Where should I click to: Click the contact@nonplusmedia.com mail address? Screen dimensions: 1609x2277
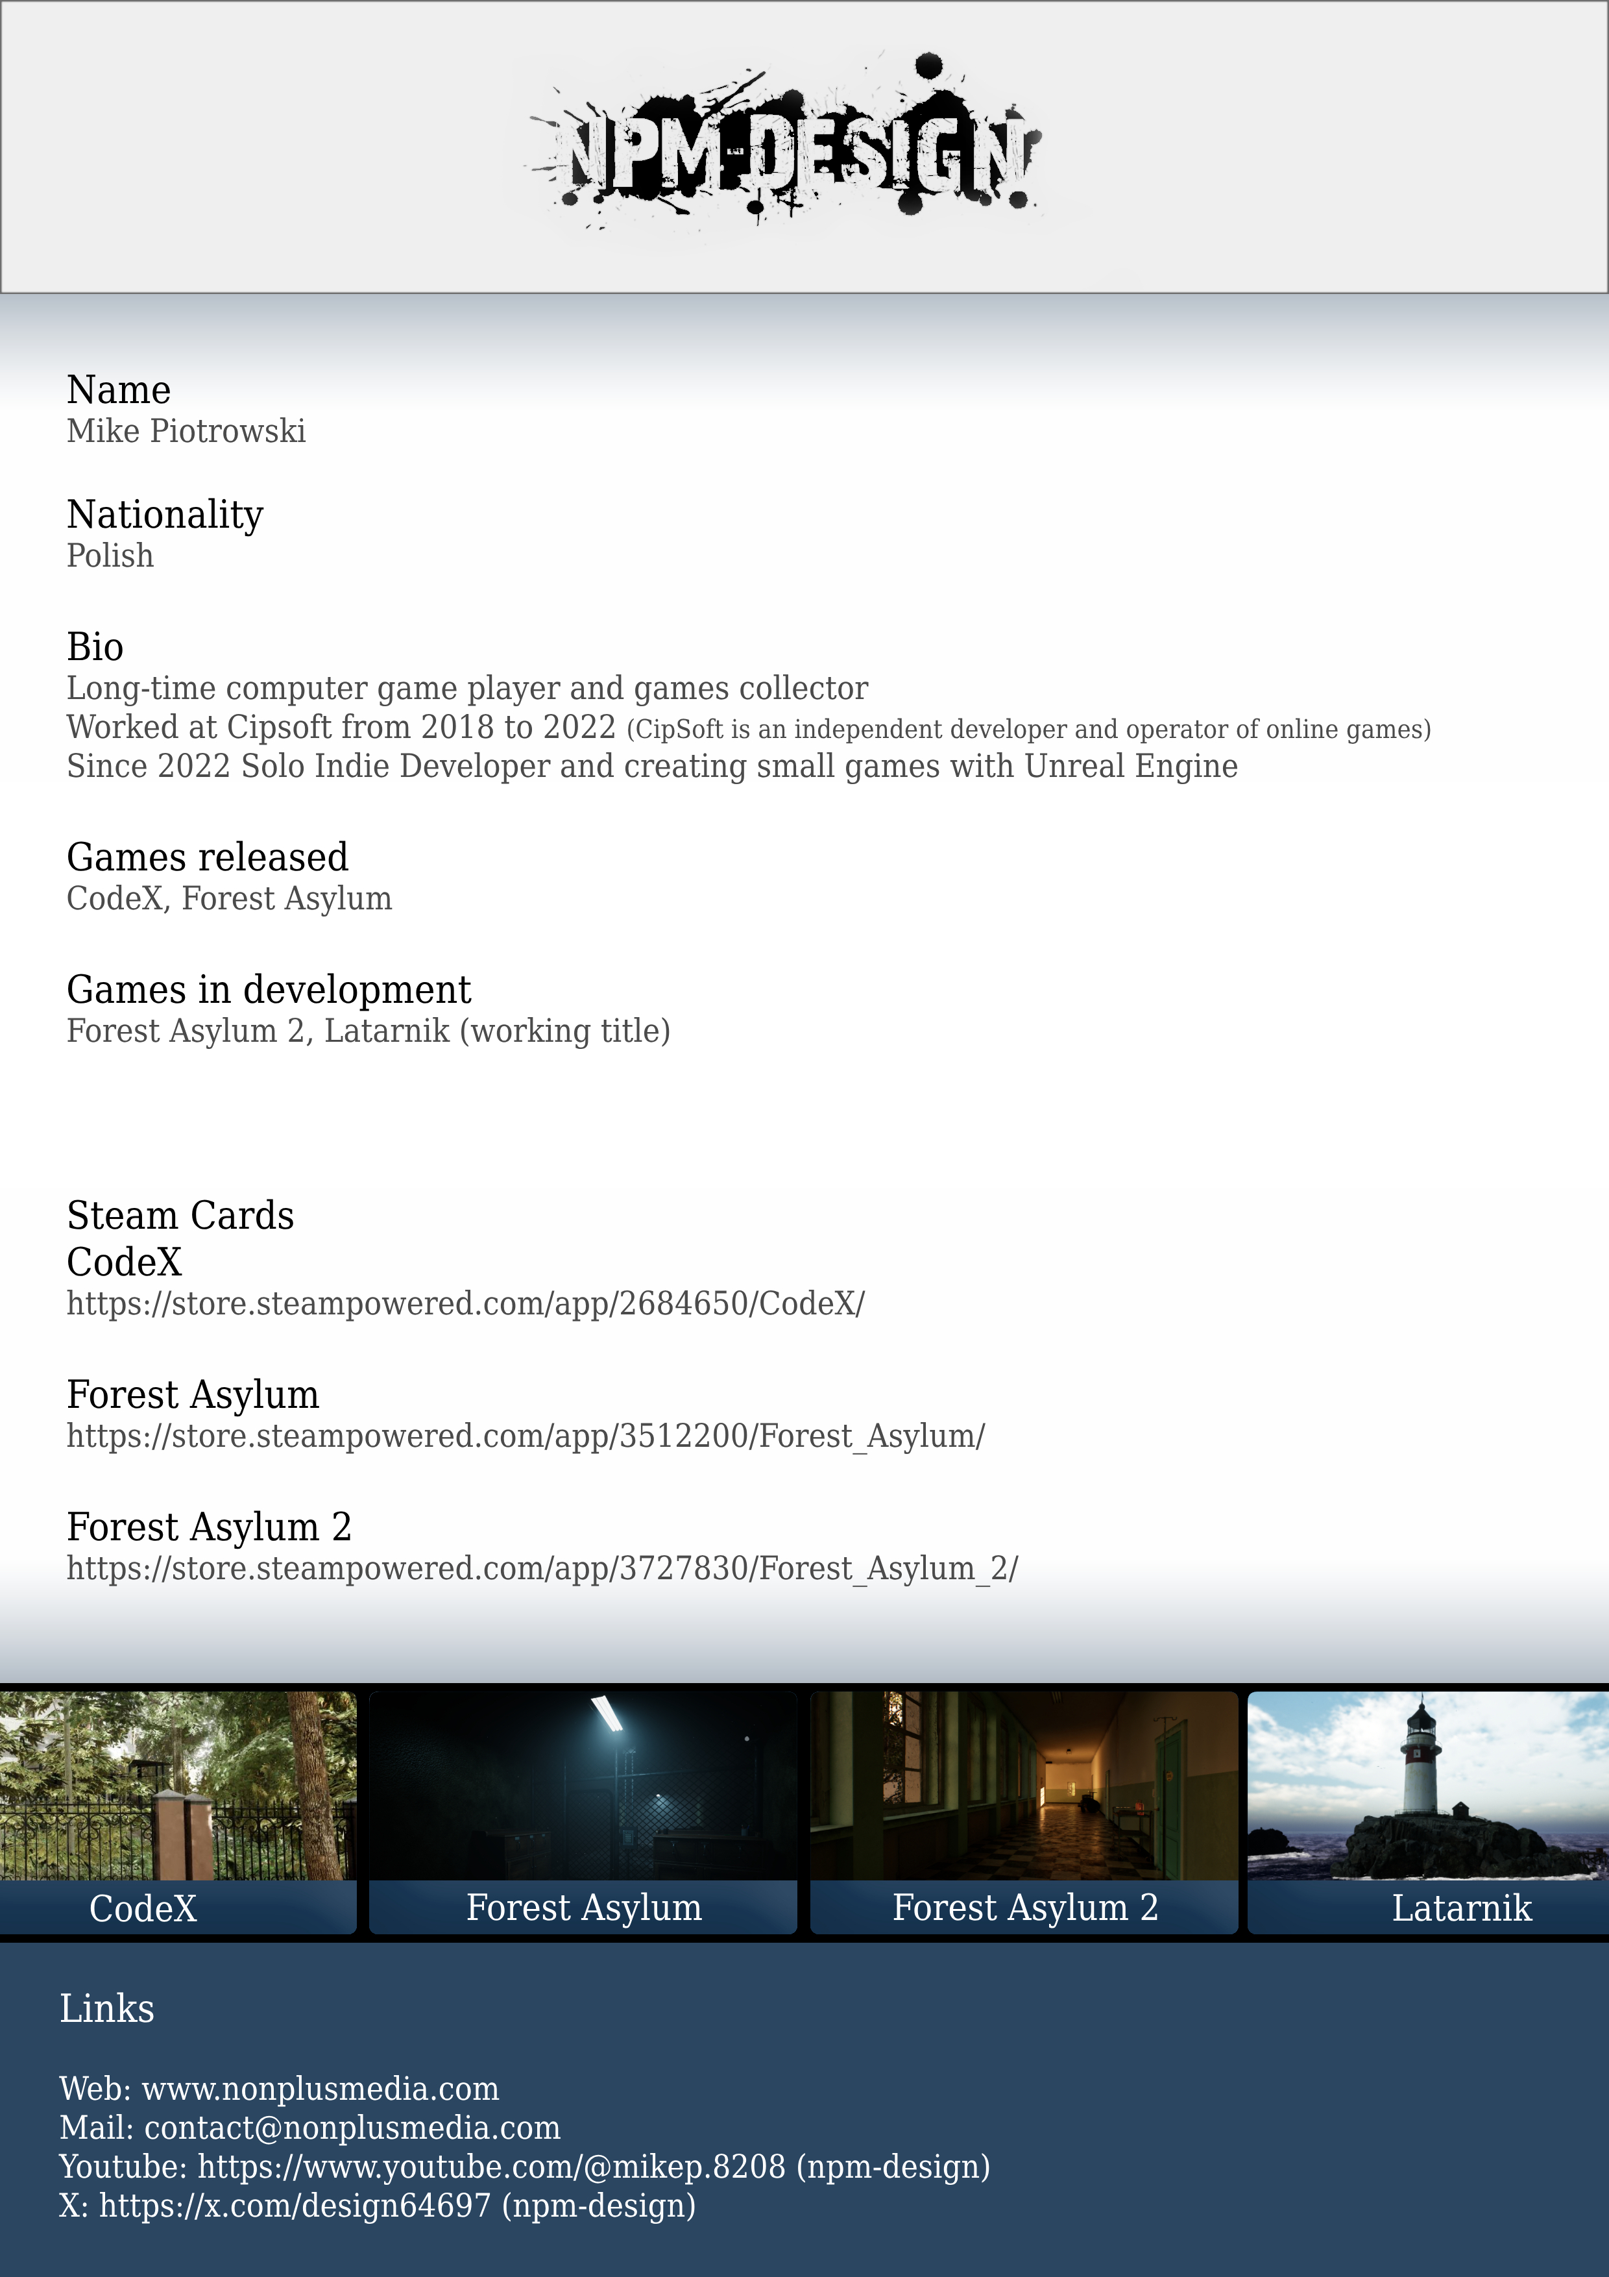click(353, 2127)
